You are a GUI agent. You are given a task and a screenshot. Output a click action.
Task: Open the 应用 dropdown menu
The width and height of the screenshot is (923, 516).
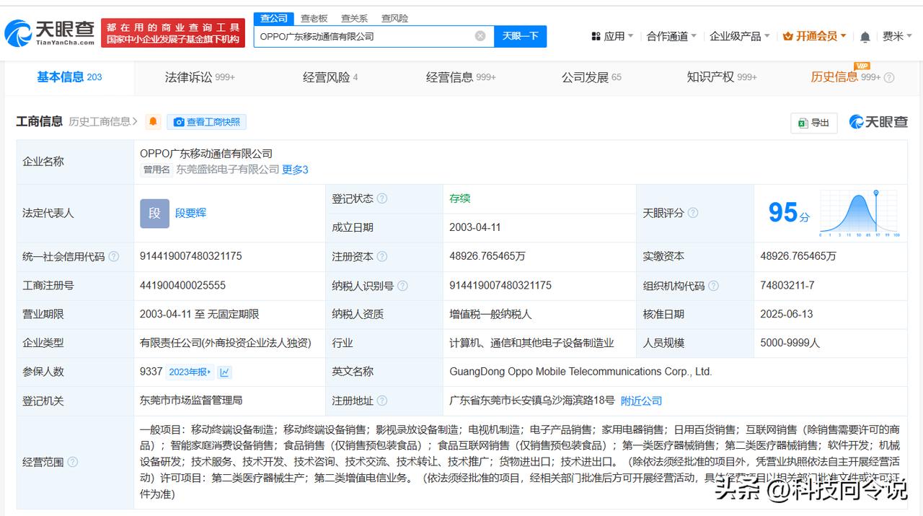click(612, 36)
